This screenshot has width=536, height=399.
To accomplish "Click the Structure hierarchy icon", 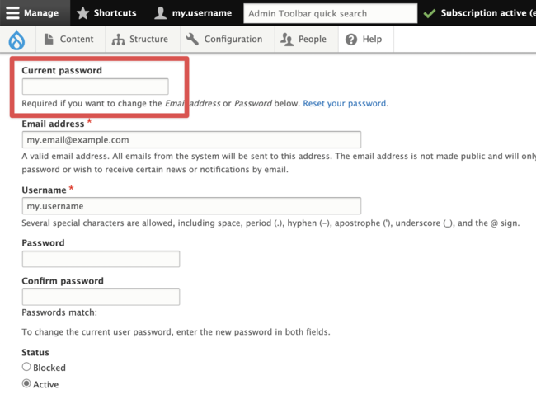I will coord(118,40).
